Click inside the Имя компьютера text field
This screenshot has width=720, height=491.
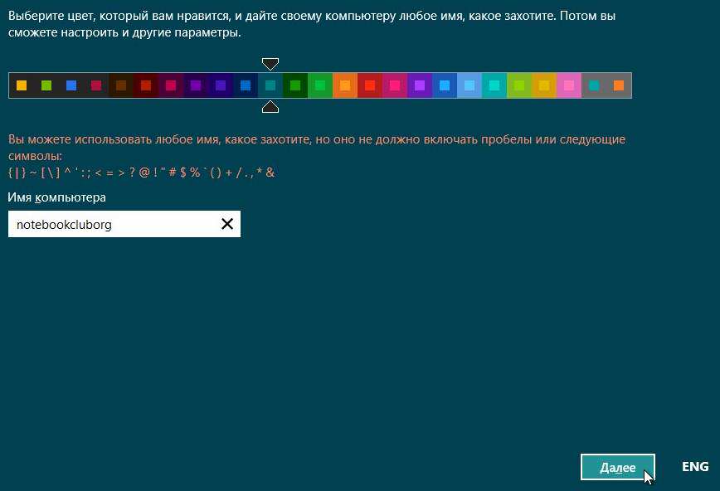pos(112,224)
